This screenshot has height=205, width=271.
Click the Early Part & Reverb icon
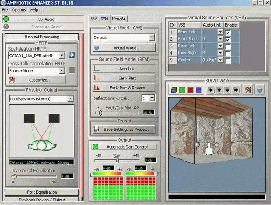pos(97,88)
